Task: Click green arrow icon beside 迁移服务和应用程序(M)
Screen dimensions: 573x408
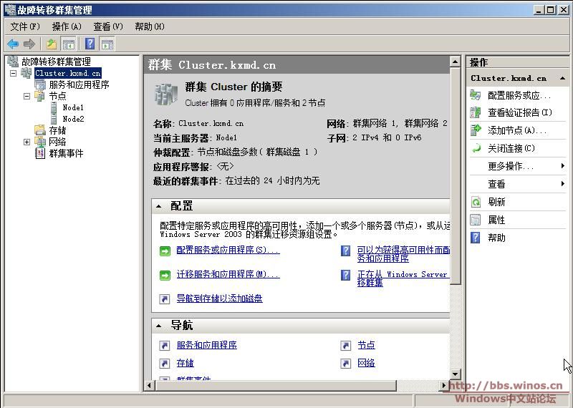Action: (165, 275)
